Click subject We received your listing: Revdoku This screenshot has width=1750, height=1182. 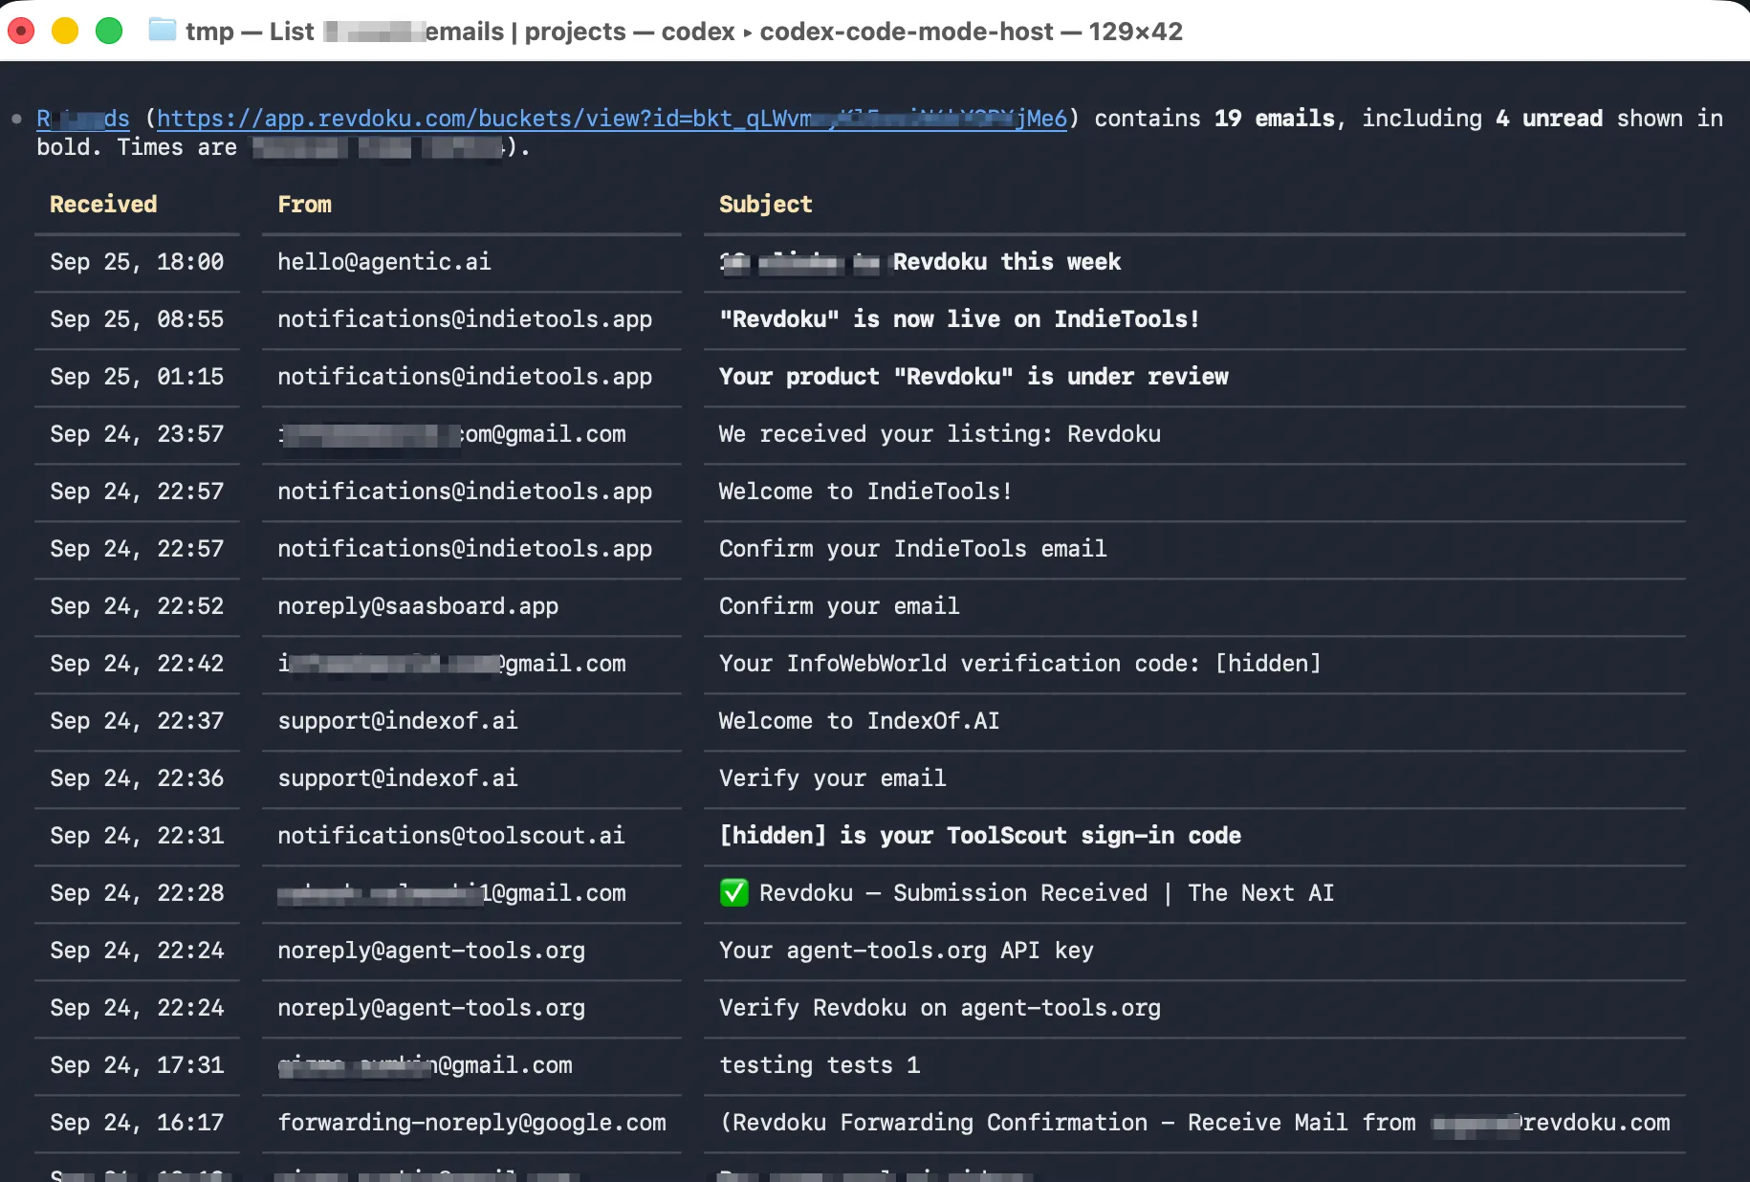(940, 434)
